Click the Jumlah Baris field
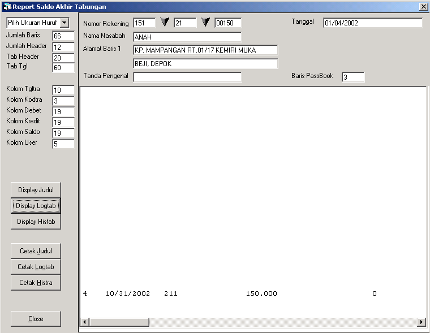The image size is (430, 333). tap(63, 36)
